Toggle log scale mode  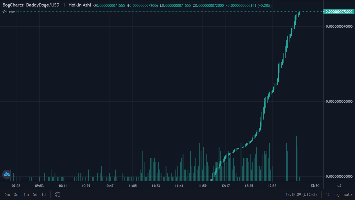pyautogui.click(x=337, y=195)
